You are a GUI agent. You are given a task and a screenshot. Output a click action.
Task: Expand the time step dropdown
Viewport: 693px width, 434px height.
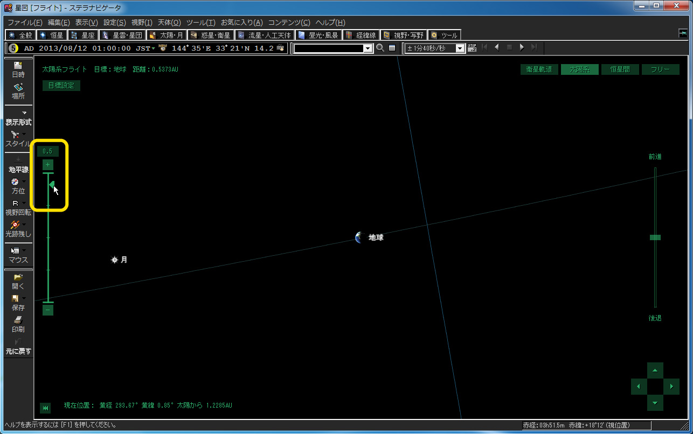coord(460,48)
